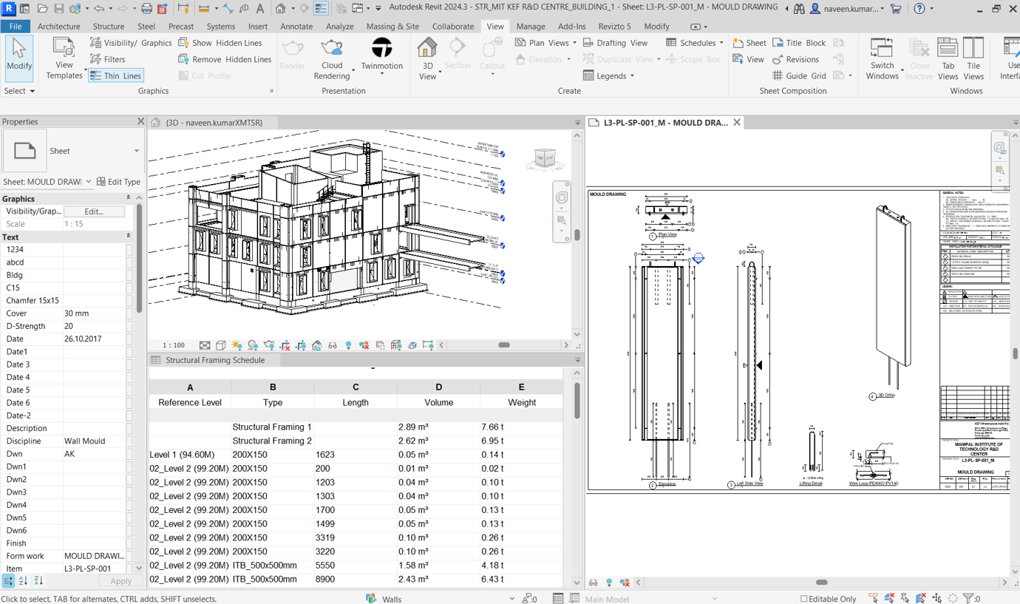
Task: Open View Templates in the Graphics panel
Action: pyautogui.click(x=64, y=58)
